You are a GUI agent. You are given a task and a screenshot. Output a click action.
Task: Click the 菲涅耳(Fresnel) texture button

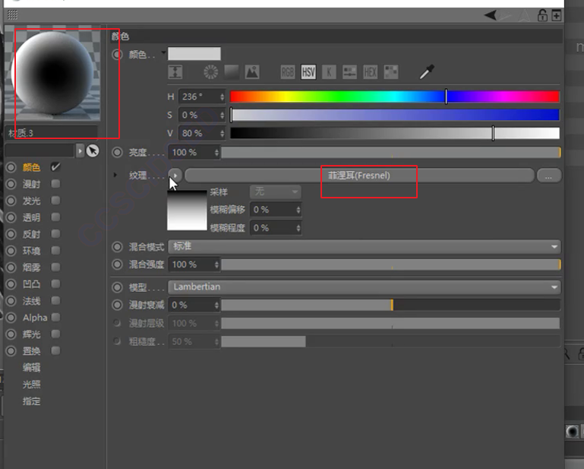point(359,176)
